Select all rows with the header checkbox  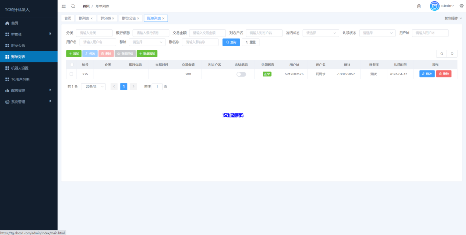tap(71, 65)
